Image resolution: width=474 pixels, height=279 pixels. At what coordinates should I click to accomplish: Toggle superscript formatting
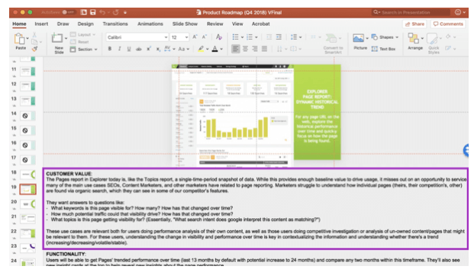click(148, 49)
